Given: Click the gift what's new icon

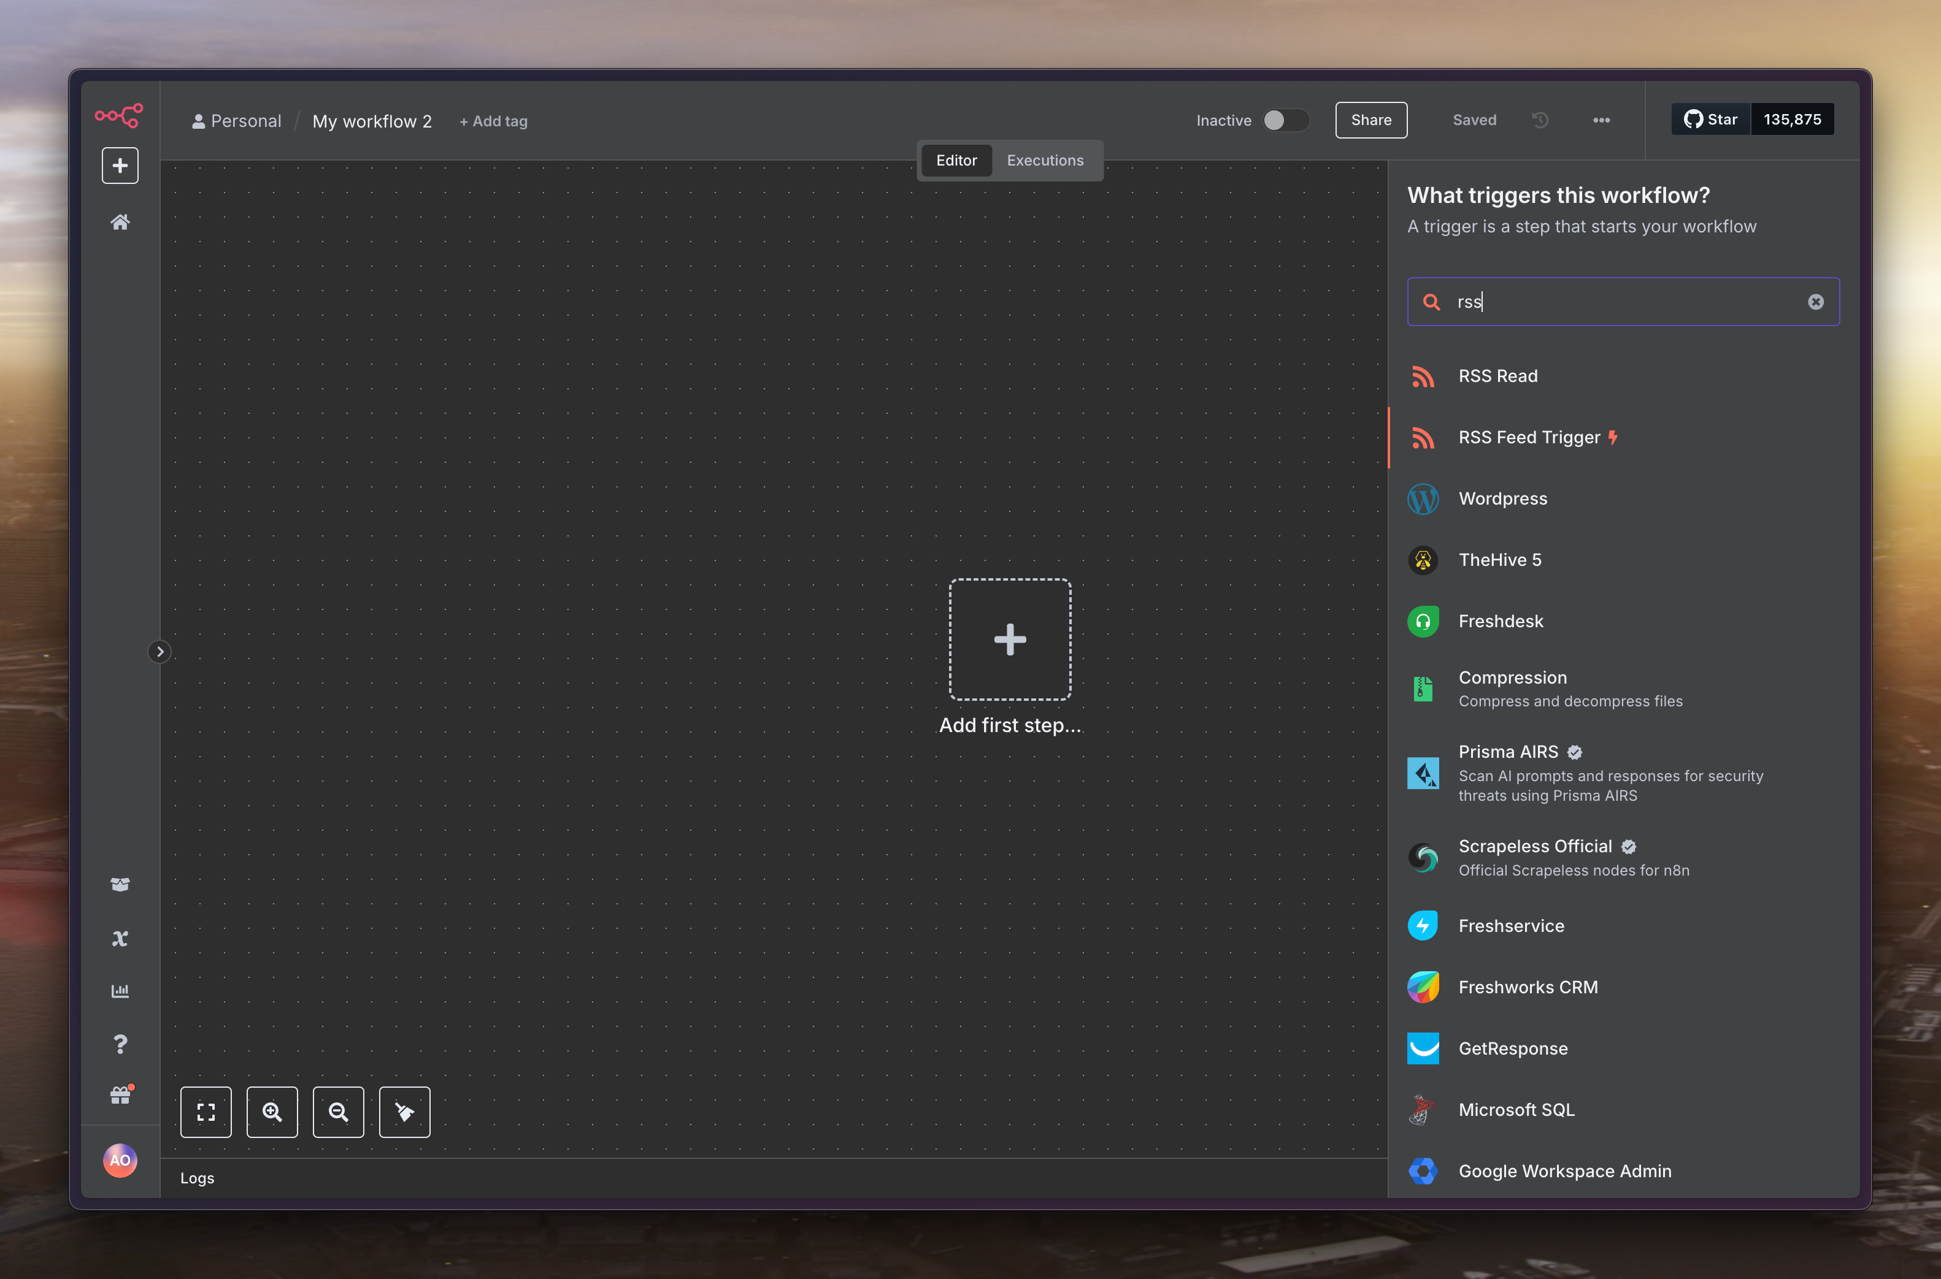Looking at the screenshot, I should (120, 1096).
